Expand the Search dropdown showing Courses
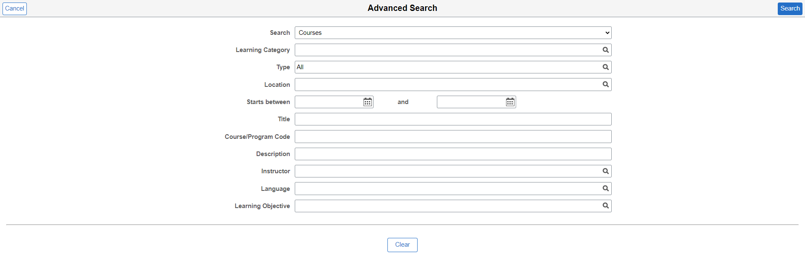This screenshot has height=271, width=805. (x=453, y=33)
